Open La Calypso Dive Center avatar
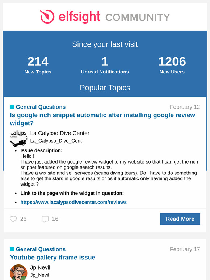This screenshot has width=210, height=280. [18, 139]
